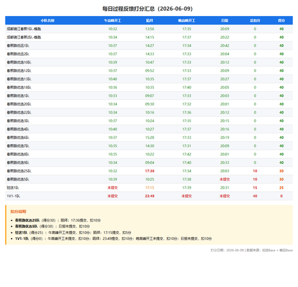The height and width of the screenshot is (287, 298).
Task: Click 1V1-1队's 晚高峰开工 未提交 cell
Action: [187, 196]
